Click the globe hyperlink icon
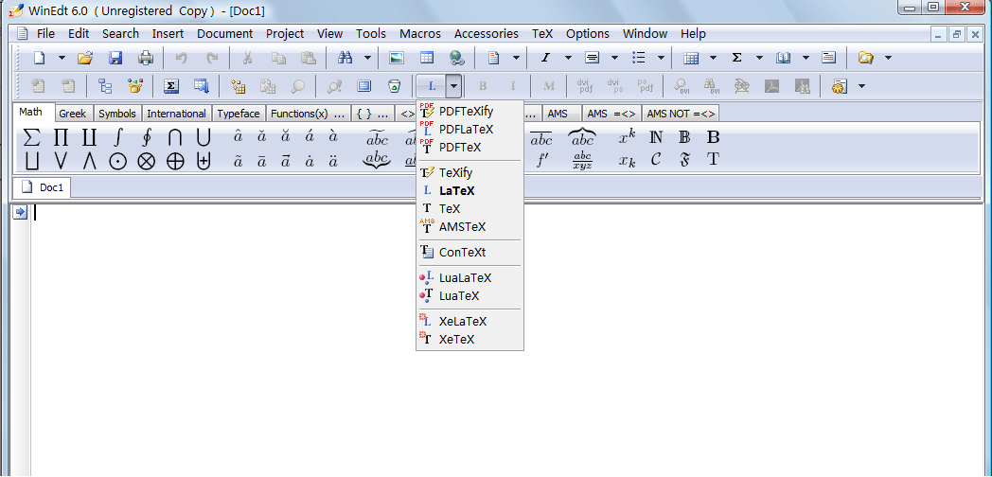Image resolution: width=992 pixels, height=477 pixels. pyautogui.click(x=457, y=58)
